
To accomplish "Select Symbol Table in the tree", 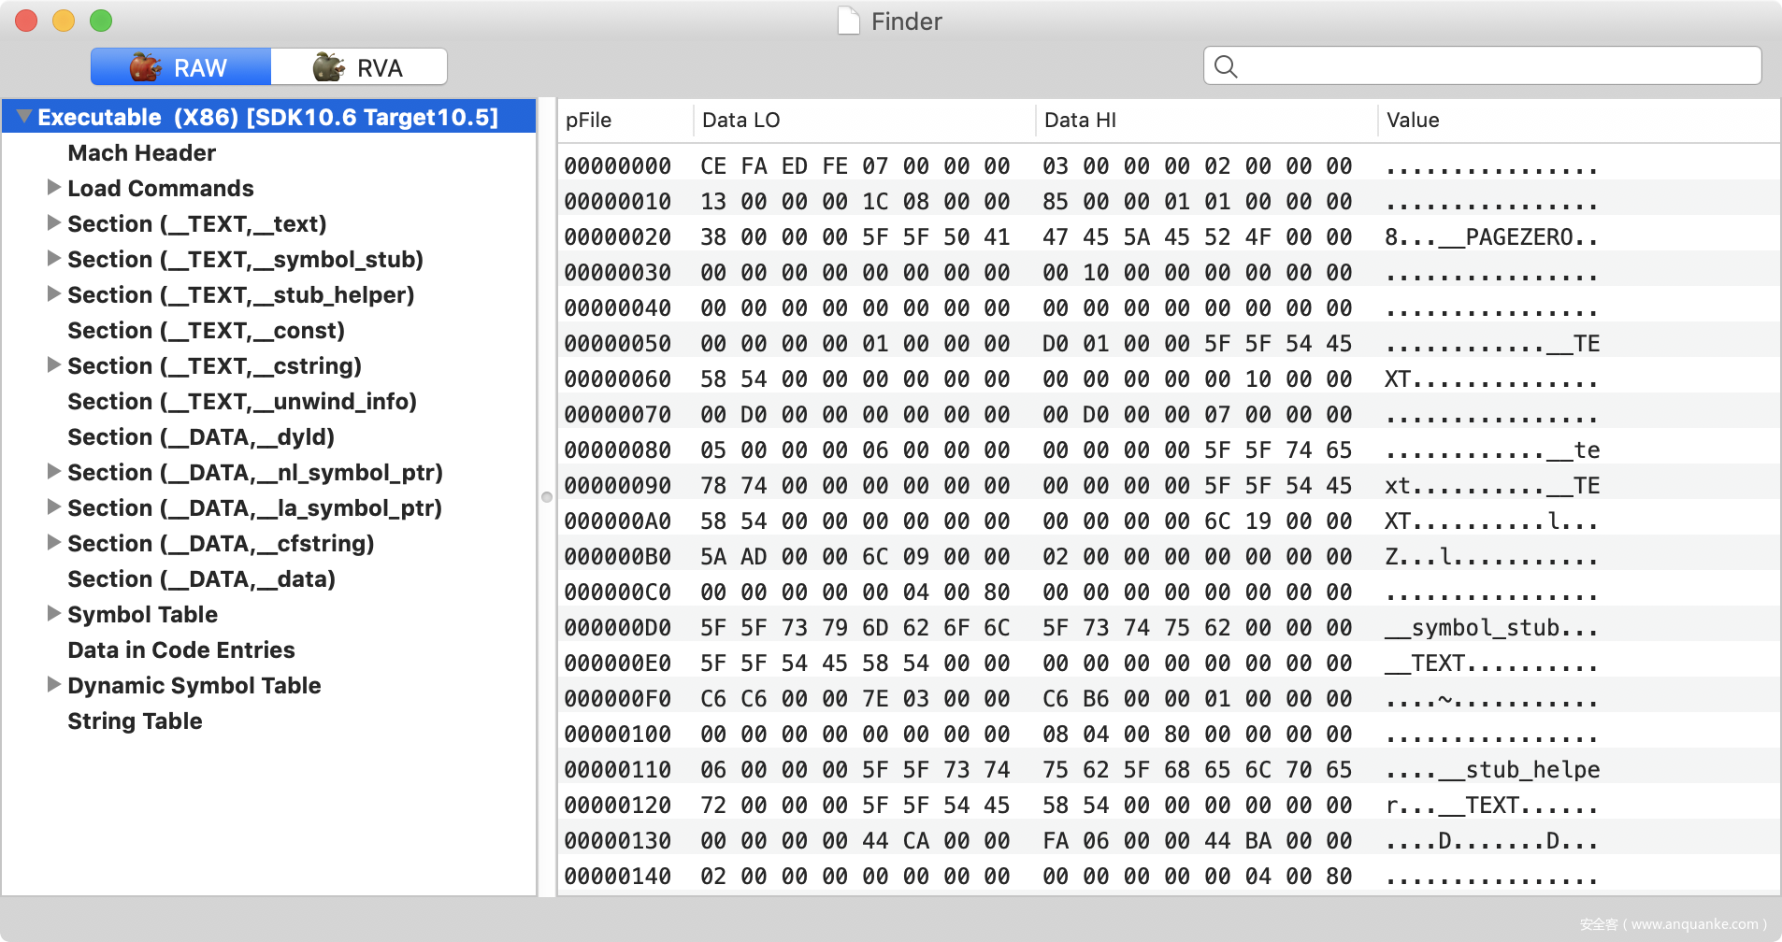I will tap(142, 614).
